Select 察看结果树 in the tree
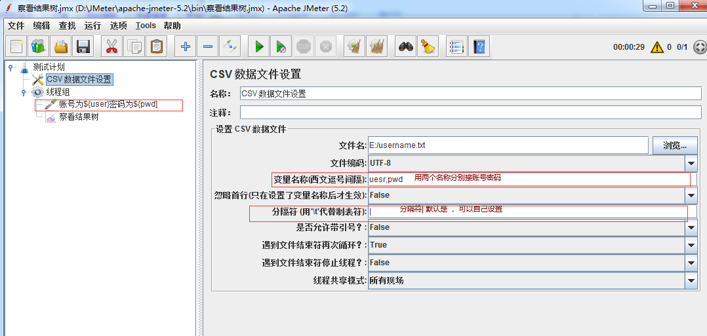The height and width of the screenshot is (336, 707). (79, 117)
